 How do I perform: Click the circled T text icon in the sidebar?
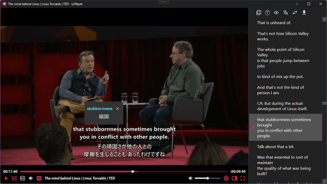(x=267, y=12)
